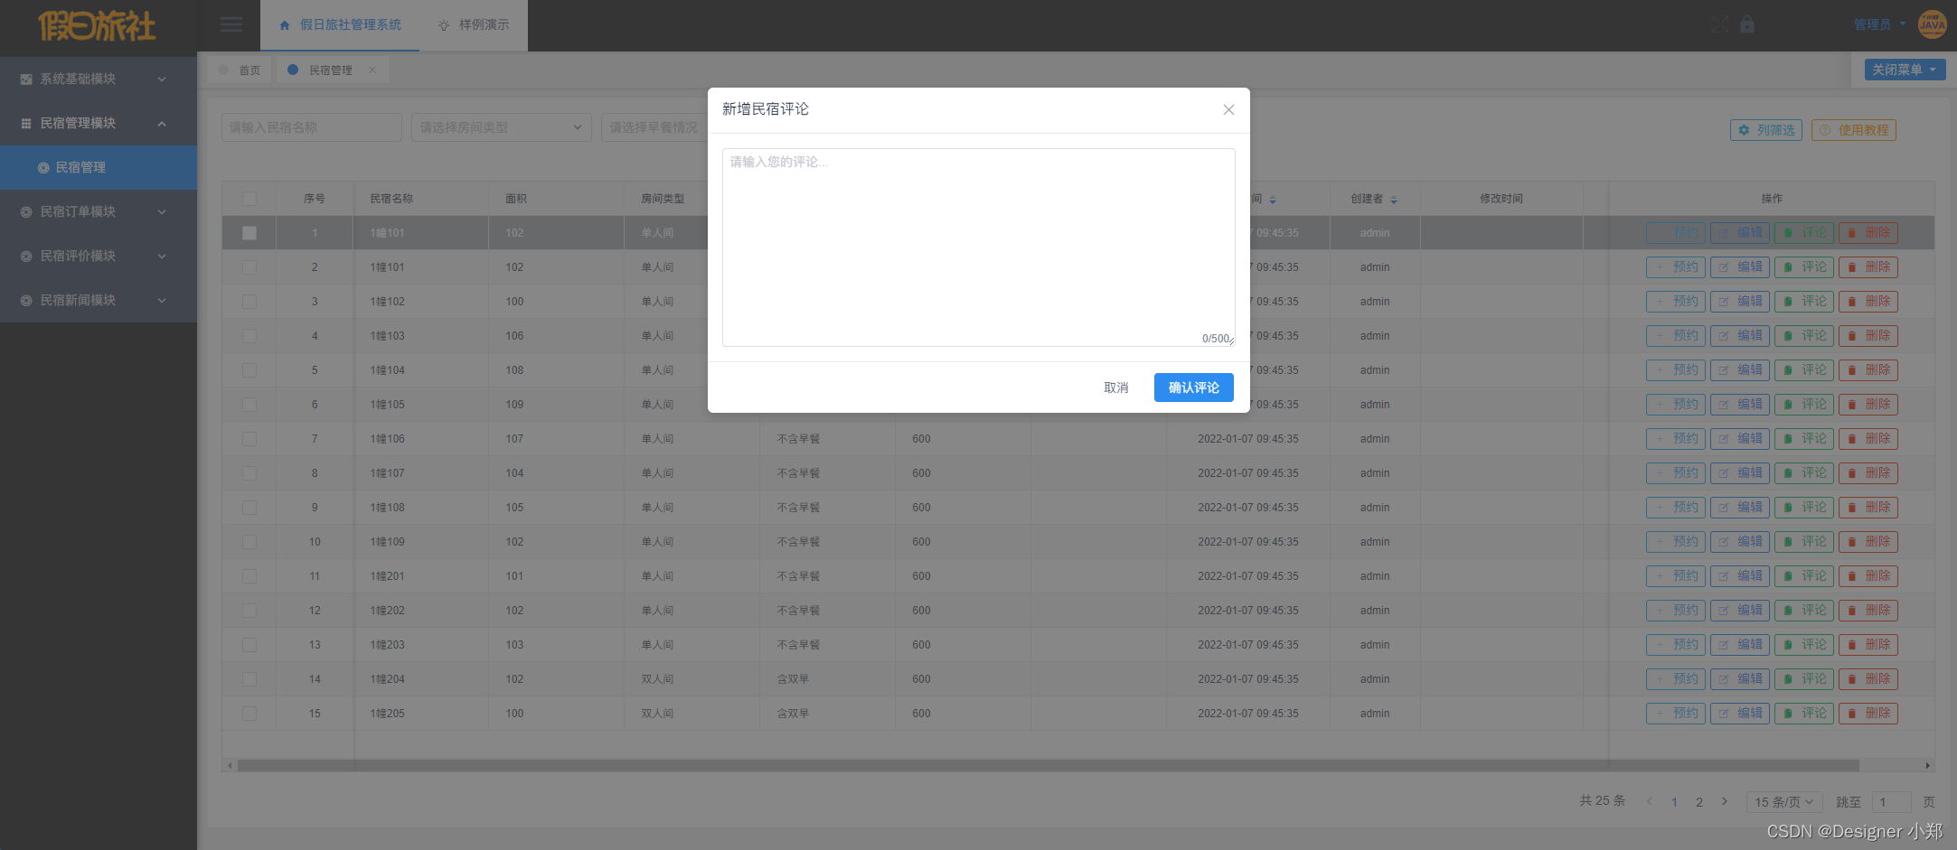Click the scrollbar right arrow
1957x850 pixels.
(1927, 765)
